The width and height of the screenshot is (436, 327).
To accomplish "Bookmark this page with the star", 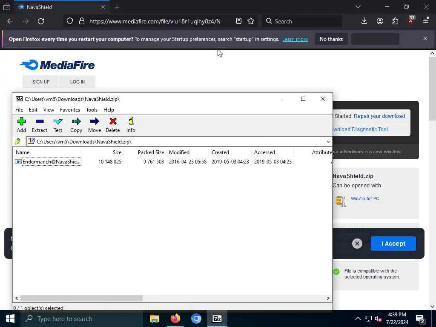I will pyautogui.click(x=251, y=21).
